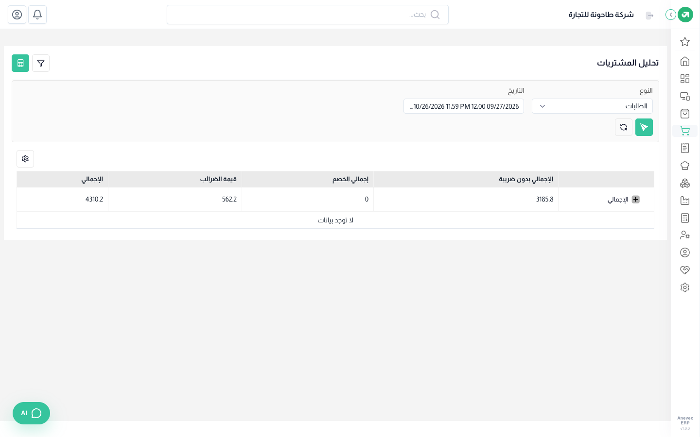Apply filters with green send arrow button
The width and height of the screenshot is (700, 437).
click(644, 127)
